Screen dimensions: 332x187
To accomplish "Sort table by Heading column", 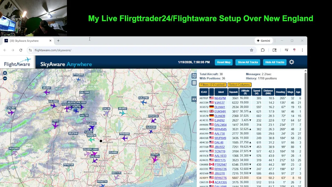I will (x=280, y=92).
